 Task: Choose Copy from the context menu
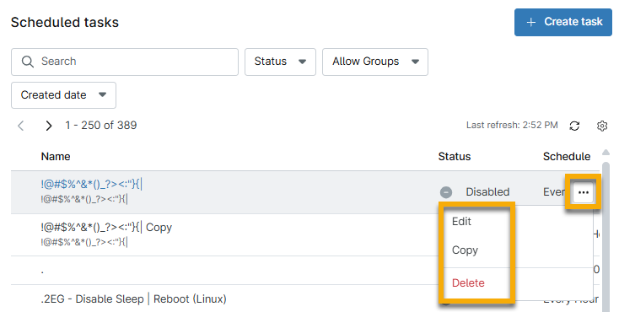(465, 250)
